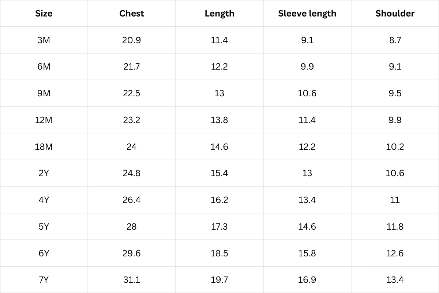The width and height of the screenshot is (439, 293).
Task: Click the Sleeve length column header
Action: point(307,14)
